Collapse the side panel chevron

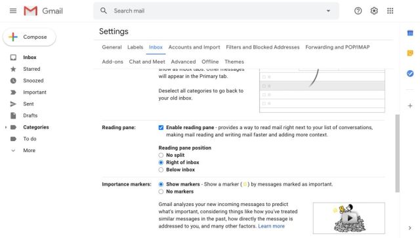click(x=409, y=228)
